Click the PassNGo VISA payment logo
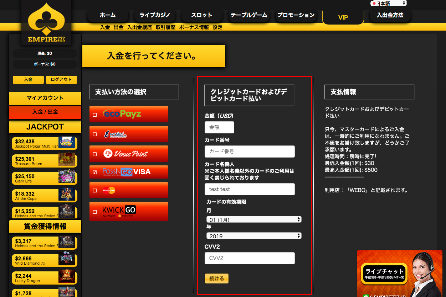This screenshot has width=446, height=297. (127, 172)
